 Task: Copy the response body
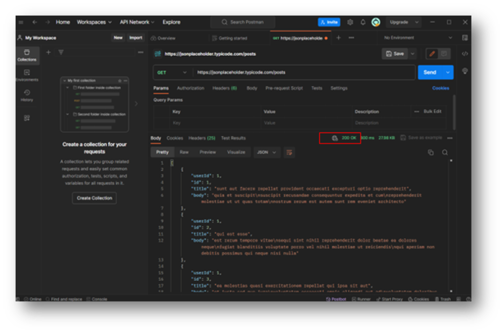[x=431, y=153]
